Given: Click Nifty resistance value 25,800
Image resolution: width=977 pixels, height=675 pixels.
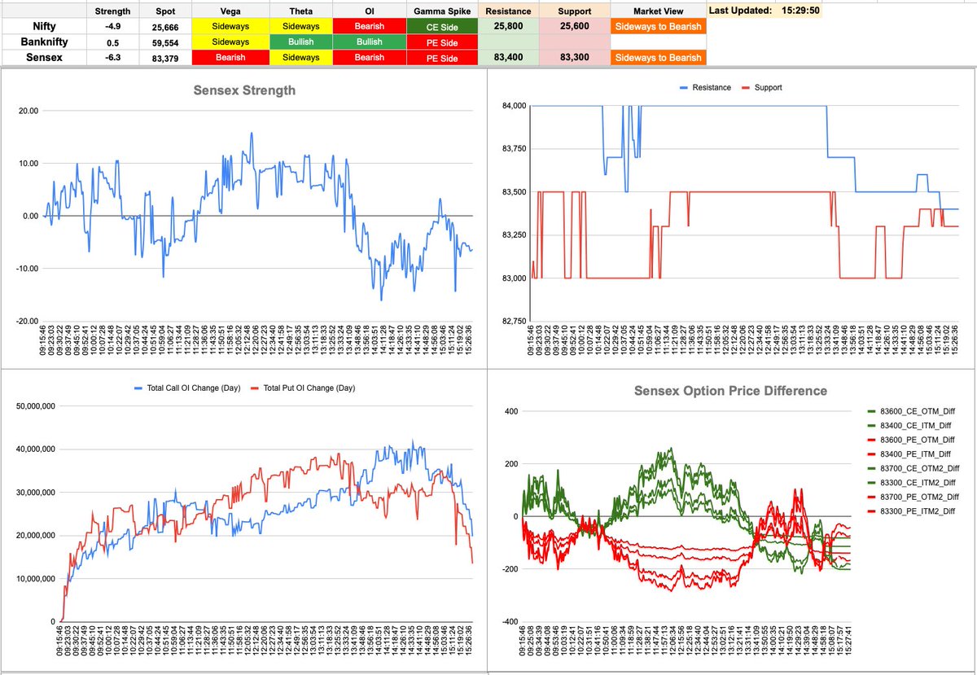Looking at the screenshot, I should point(508,26).
